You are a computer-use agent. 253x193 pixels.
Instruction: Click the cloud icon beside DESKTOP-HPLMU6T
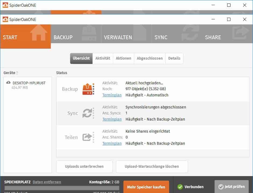point(8,82)
